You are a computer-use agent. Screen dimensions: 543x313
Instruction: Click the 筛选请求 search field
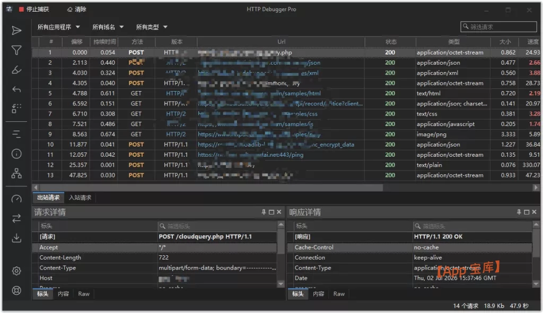click(x=498, y=26)
